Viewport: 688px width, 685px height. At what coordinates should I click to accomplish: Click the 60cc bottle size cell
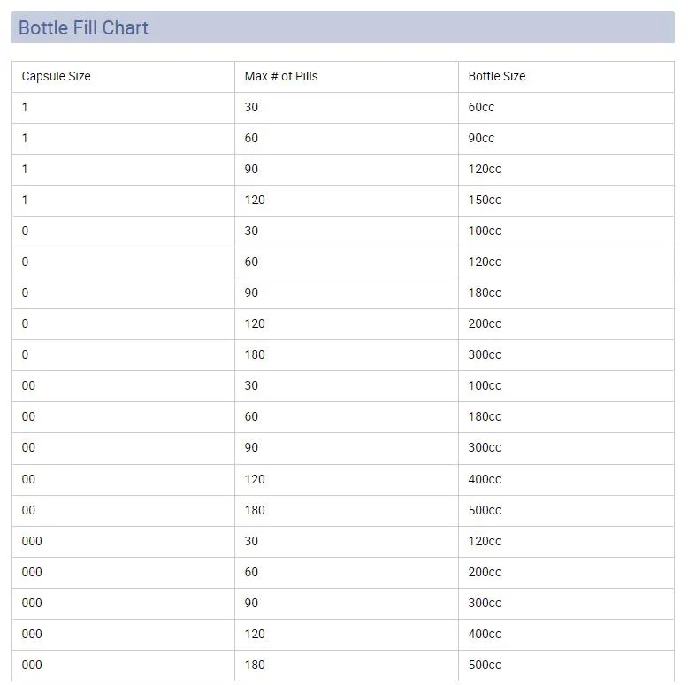pos(482,107)
